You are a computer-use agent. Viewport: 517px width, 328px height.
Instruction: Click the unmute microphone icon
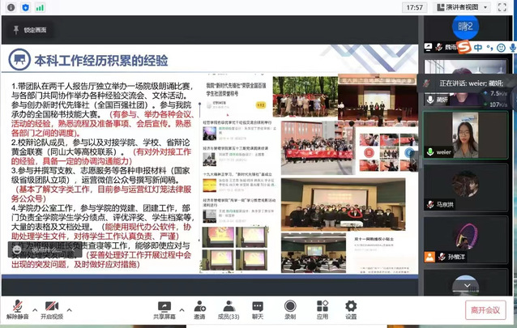(16, 307)
